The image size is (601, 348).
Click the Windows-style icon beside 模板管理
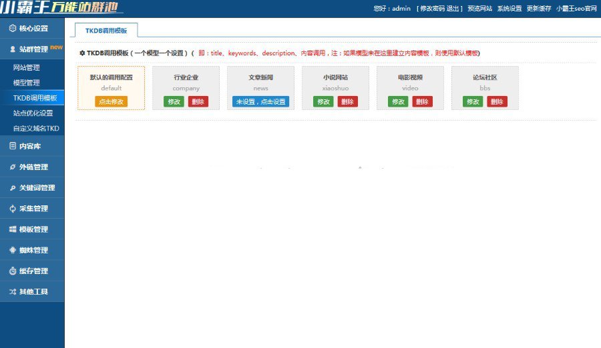13,229
